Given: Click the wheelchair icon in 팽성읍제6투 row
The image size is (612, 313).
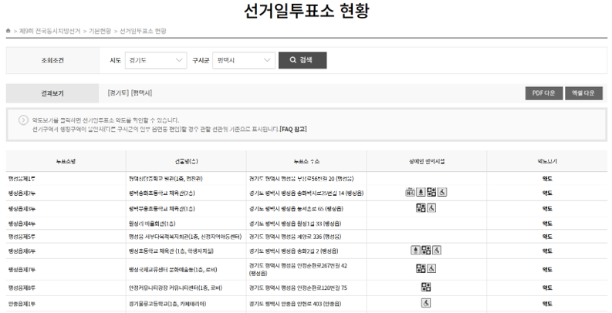Looking at the screenshot, I should point(437,251).
